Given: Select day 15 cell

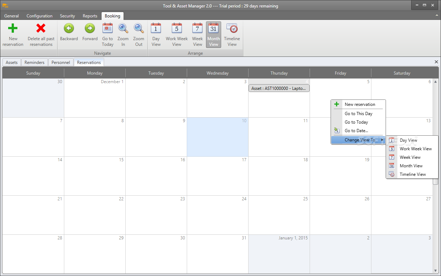Looking at the screenshot, I should click(95, 176).
